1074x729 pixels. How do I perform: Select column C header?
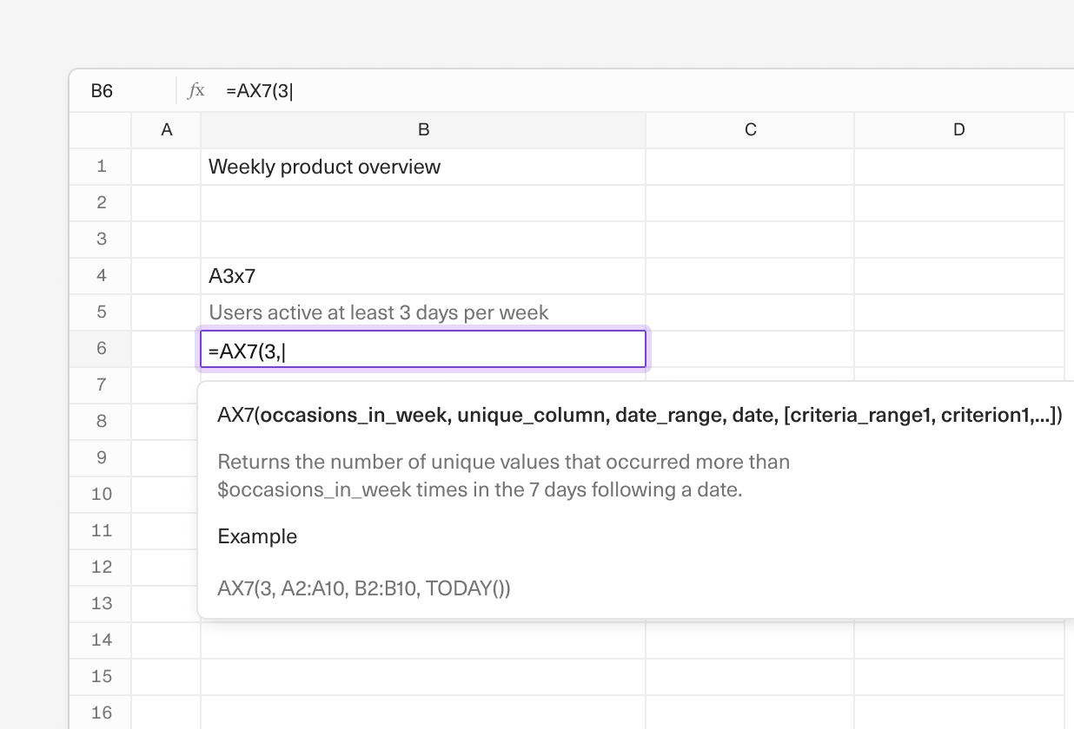click(x=750, y=129)
